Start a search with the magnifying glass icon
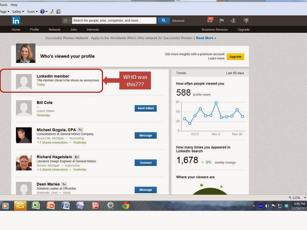Screen dimensions: 307x230 [x=163, y=20]
